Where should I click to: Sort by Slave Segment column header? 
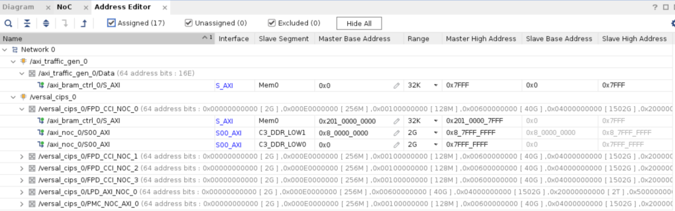(x=284, y=39)
